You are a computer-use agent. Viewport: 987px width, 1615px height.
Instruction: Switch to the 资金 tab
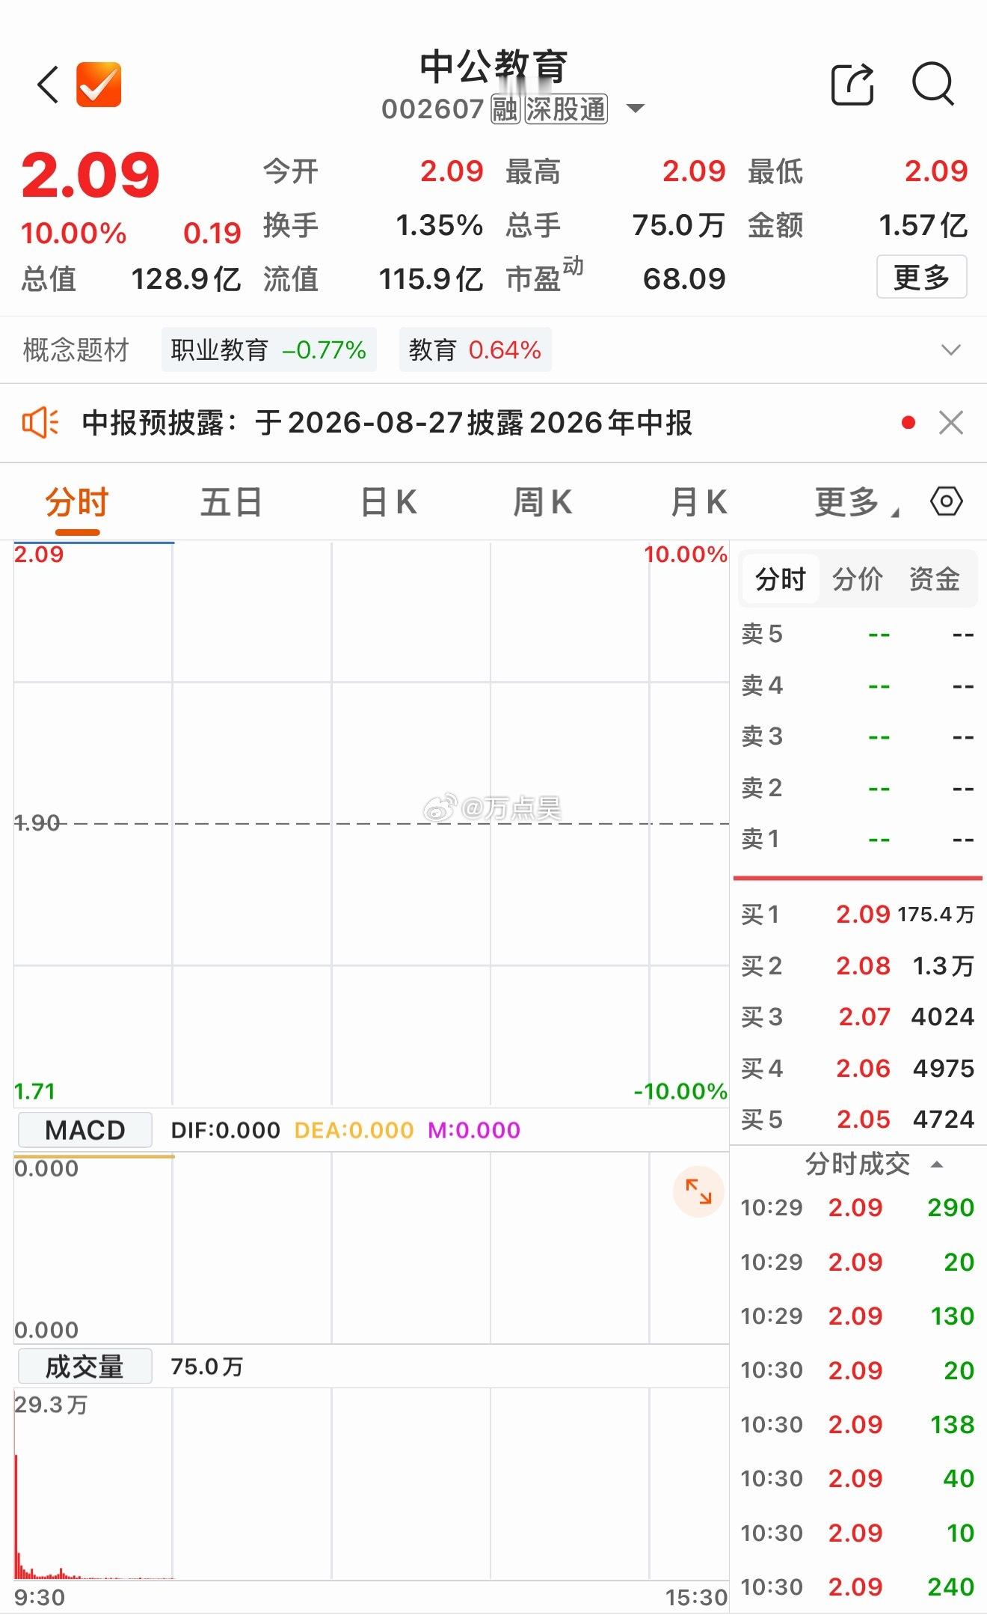pos(934,579)
